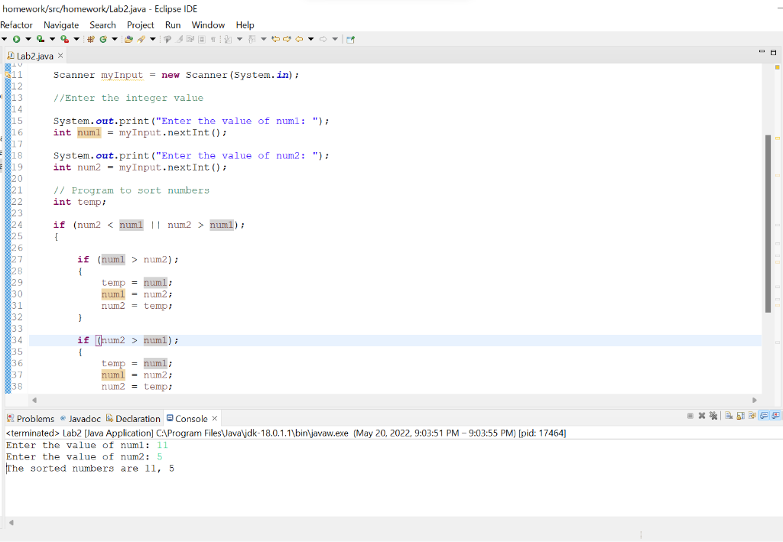Click the Clear Console icon
The image size is (783, 542).
tap(729, 416)
